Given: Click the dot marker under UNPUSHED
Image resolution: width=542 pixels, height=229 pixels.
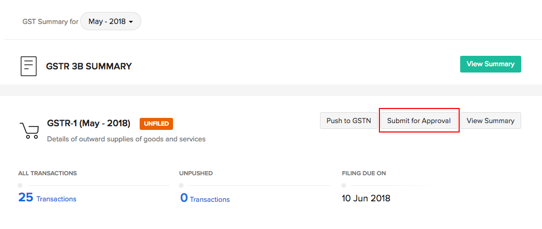Looking at the screenshot, I should 181,185.
